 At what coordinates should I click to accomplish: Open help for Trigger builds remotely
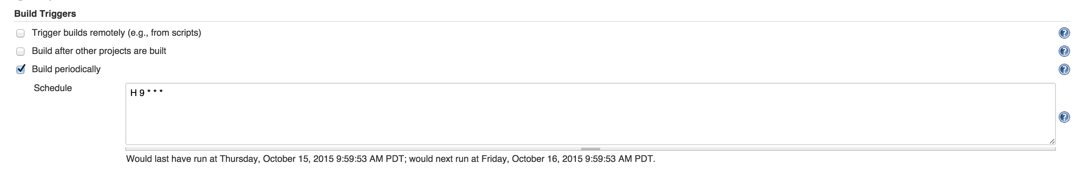1064,33
